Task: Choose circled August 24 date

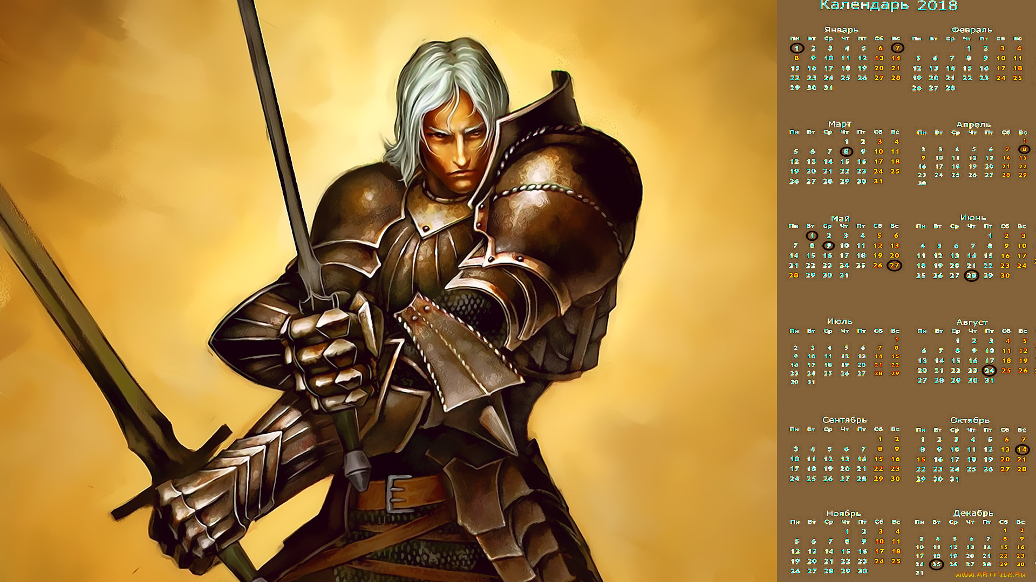Action: coord(989,370)
